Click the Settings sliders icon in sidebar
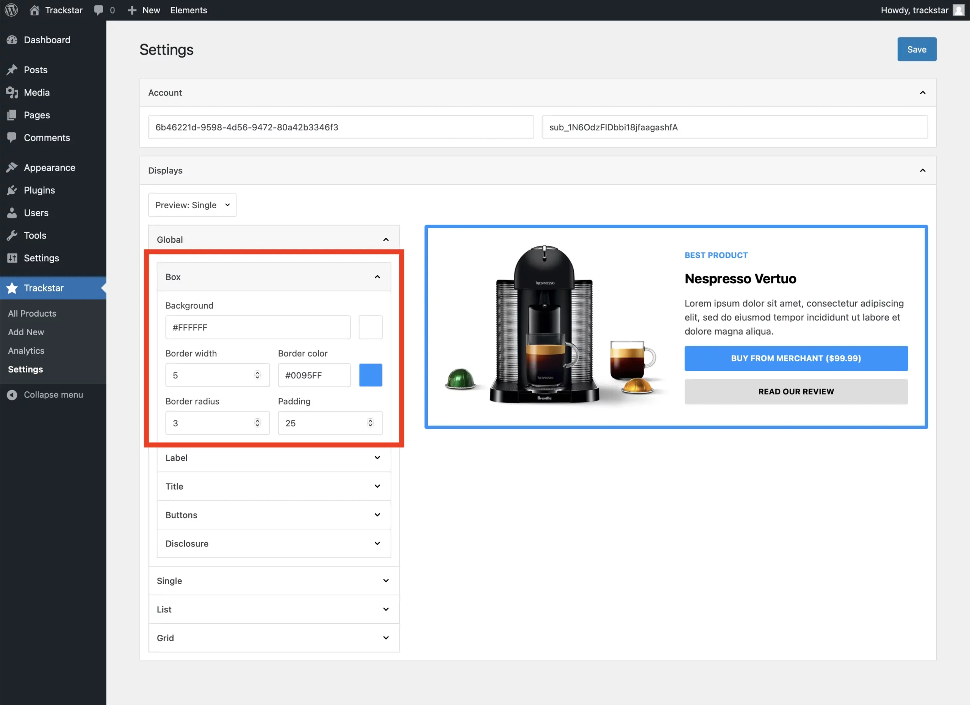 (12, 258)
